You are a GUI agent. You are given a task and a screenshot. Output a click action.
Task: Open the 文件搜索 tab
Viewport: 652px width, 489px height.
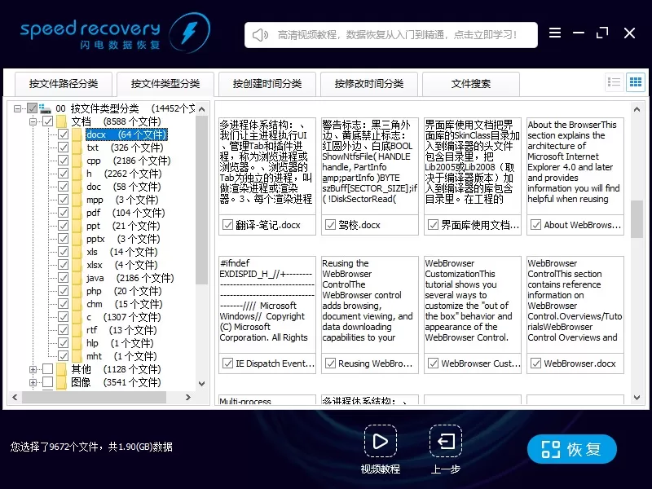pos(471,84)
